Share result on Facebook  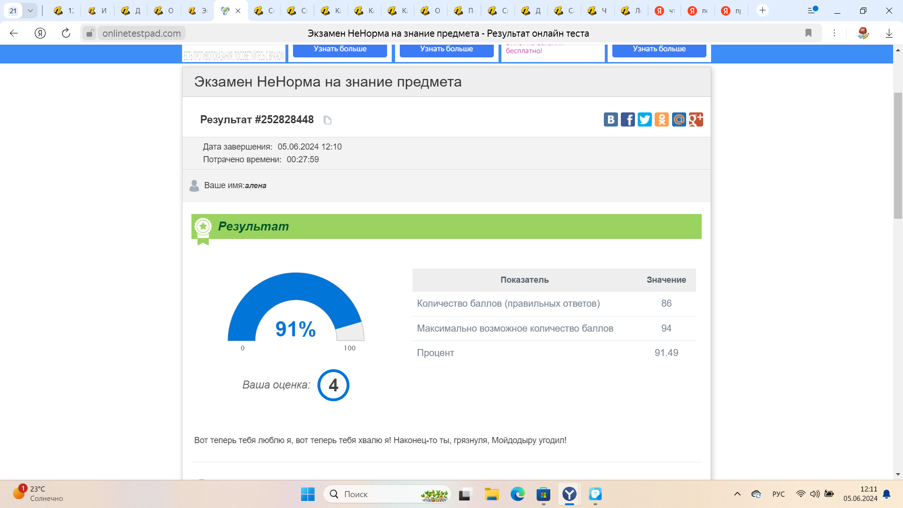click(x=627, y=119)
